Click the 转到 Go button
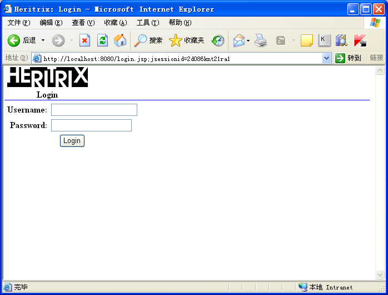The width and height of the screenshot is (388, 295). (349, 58)
